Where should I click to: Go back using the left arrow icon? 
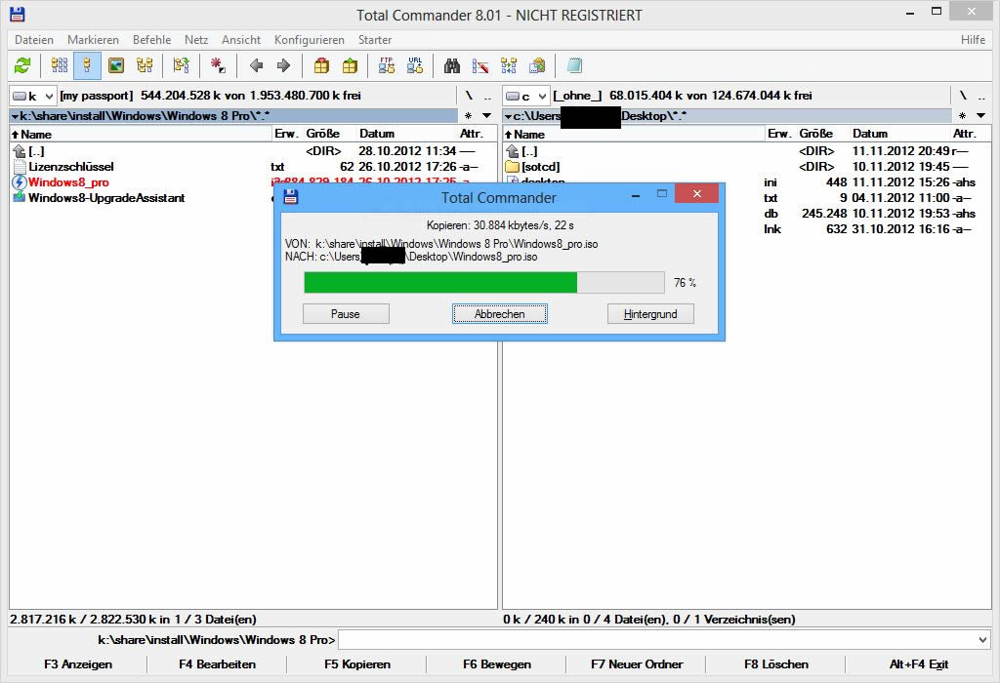tap(257, 65)
